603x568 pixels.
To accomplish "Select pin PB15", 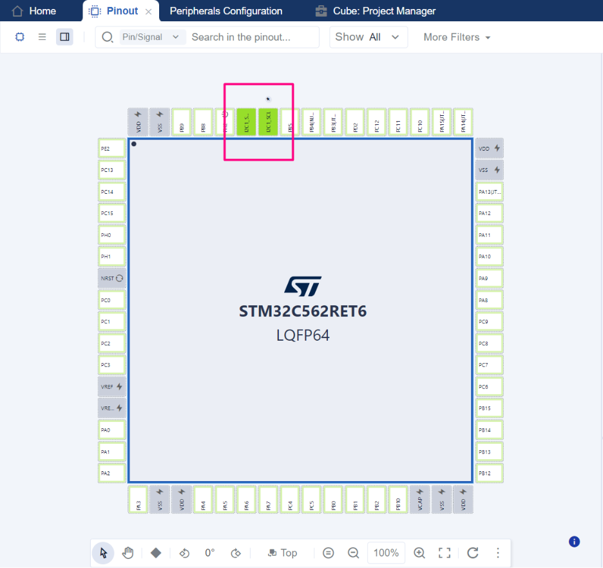I will click(490, 408).
